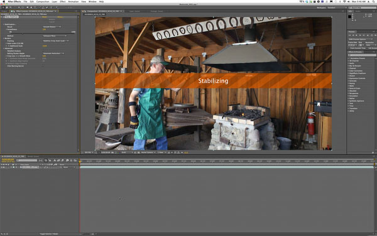Toggle motion blur switch in timeline
377x236 pixels.
[x=62, y=161]
